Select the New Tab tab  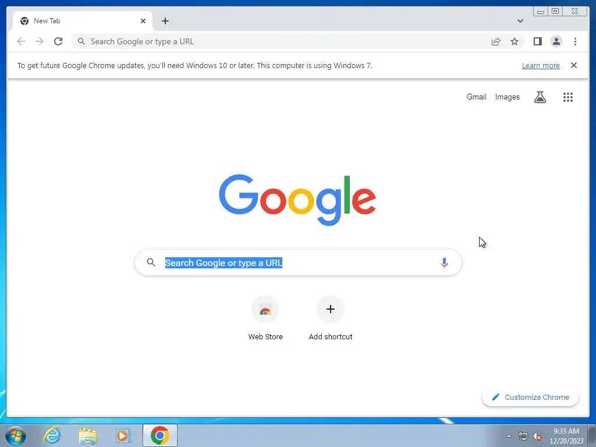click(83, 21)
